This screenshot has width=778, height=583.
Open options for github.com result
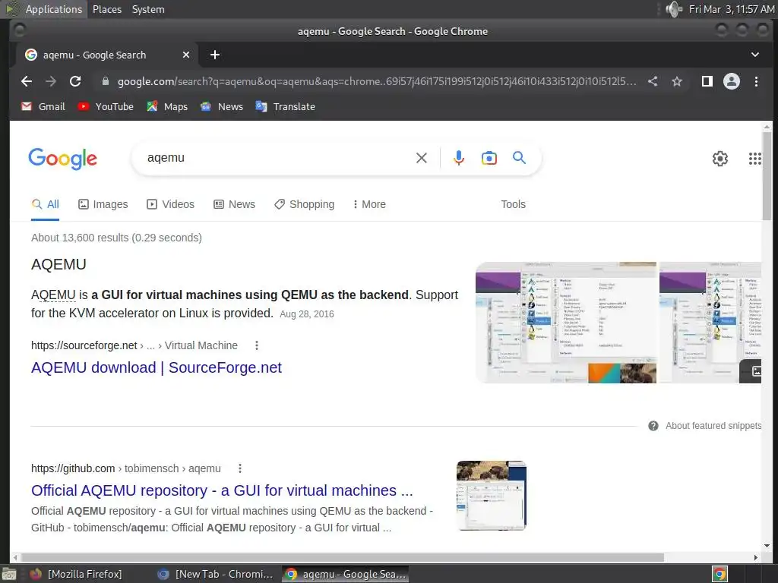click(239, 468)
